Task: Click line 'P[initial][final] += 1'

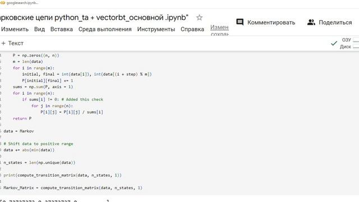Action: click(47, 81)
